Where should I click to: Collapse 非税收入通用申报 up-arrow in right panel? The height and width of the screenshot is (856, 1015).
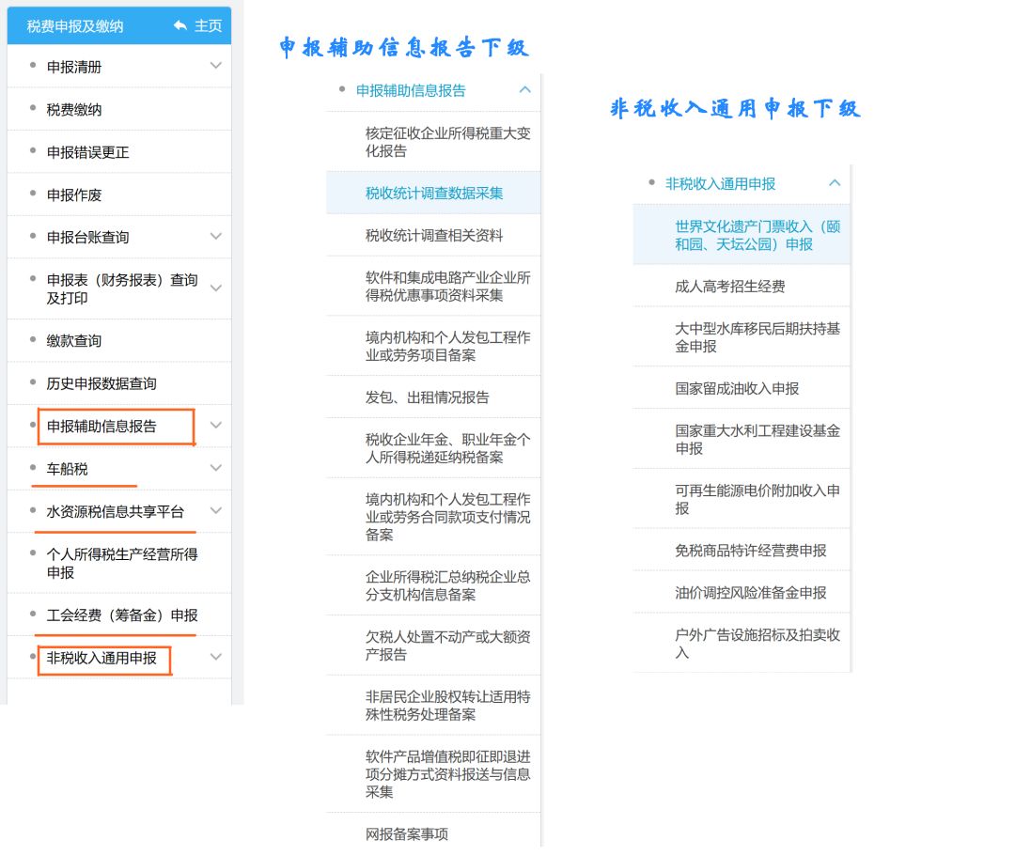coord(835,183)
